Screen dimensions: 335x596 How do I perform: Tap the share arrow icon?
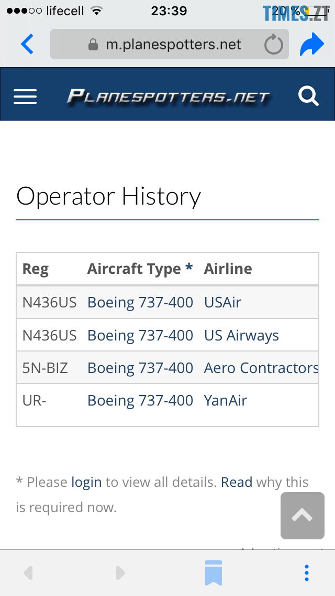pos(312,45)
